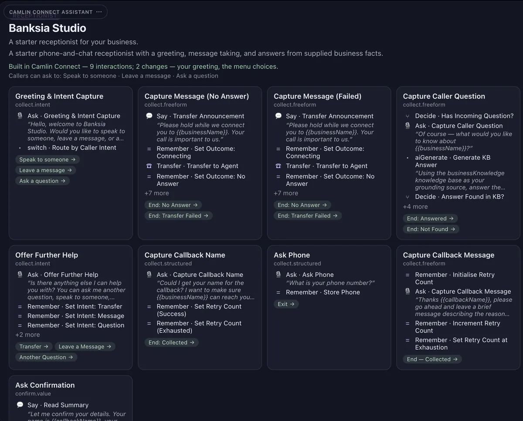This screenshot has height=421, width=523.
Task: Click equals icon beside Set Intent: Message
Action: (x=20, y=316)
